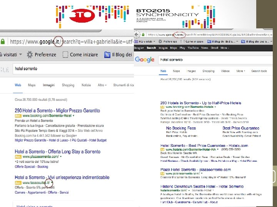The width and height of the screenshot is (277, 207).
Task: Open the 'ù visitati' bookmark dropdown, left browser
Action: click(20, 54)
